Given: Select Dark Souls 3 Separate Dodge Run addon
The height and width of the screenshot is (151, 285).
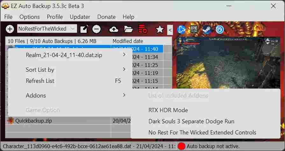Looking at the screenshot, I should pos(205,121).
